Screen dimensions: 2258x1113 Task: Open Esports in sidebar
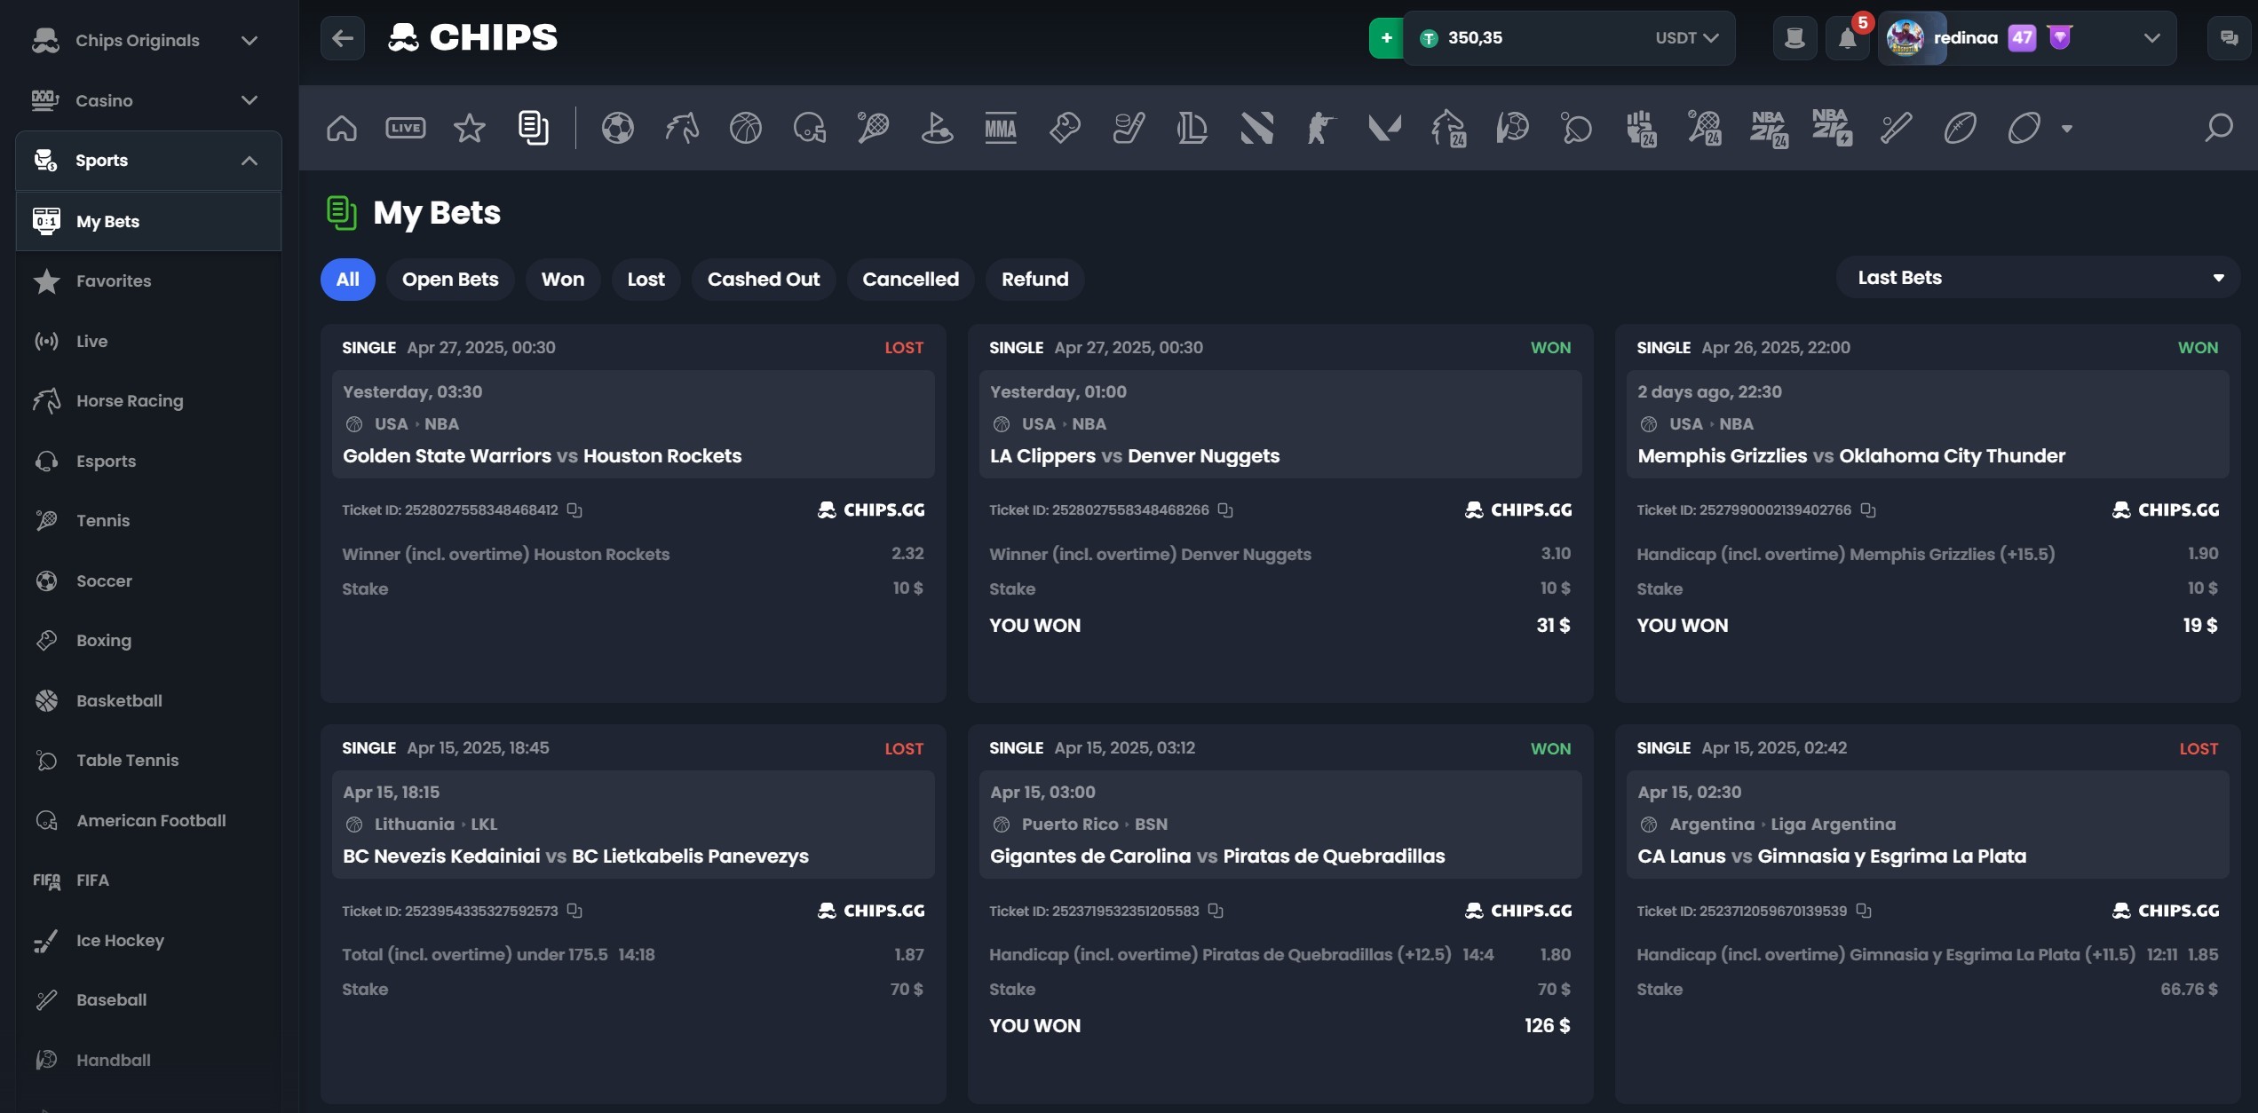click(148, 462)
